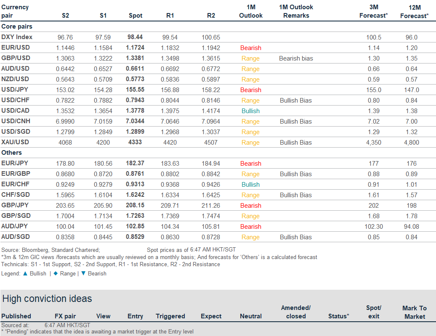Select the EUR/CHF Bullish outlook cell
Viewport: 436px width, 336px height.
click(250, 185)
